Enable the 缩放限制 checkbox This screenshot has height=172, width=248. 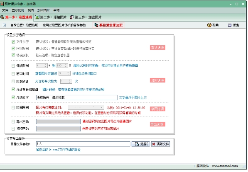[x=13, y=65]
